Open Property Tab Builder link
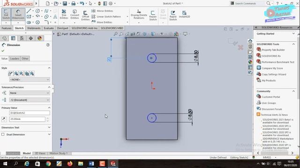 (x=273, y=50)
